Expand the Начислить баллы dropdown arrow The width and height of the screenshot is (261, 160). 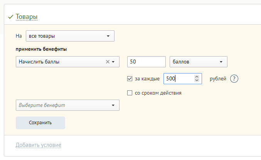tap(113, 62)
